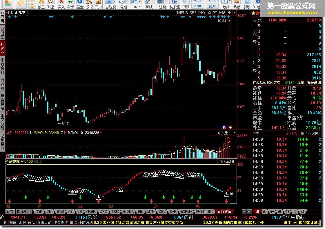Open the 热点 hot topics icon
This screenshot has height=229, width=325.
coord(237,4)
